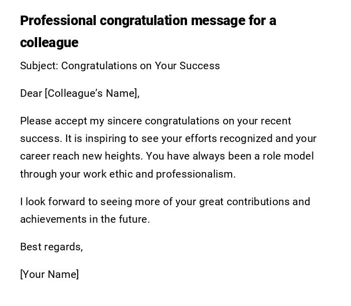The height and width of the screenshot is (306, 351).
Task: Click the 'Best regards,' closing
Action: click(51, 247)
